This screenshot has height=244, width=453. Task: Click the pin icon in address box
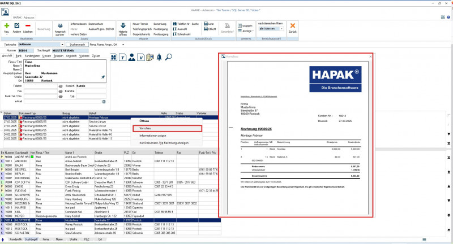point(103,77)
